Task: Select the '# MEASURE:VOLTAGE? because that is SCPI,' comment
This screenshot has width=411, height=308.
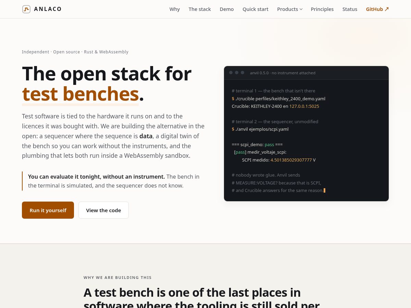Action: coord(276,183)
